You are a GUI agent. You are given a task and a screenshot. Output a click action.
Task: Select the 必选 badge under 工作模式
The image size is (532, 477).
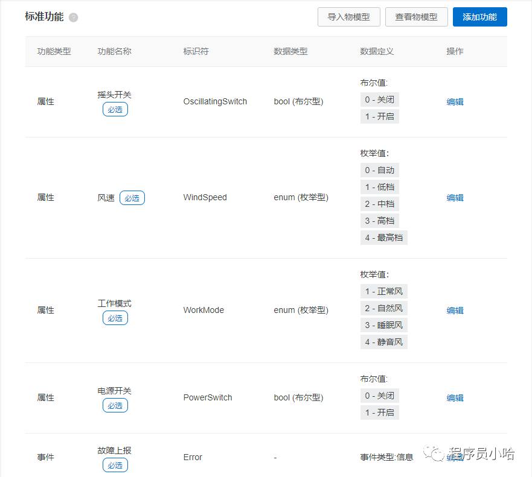point(115,318)
